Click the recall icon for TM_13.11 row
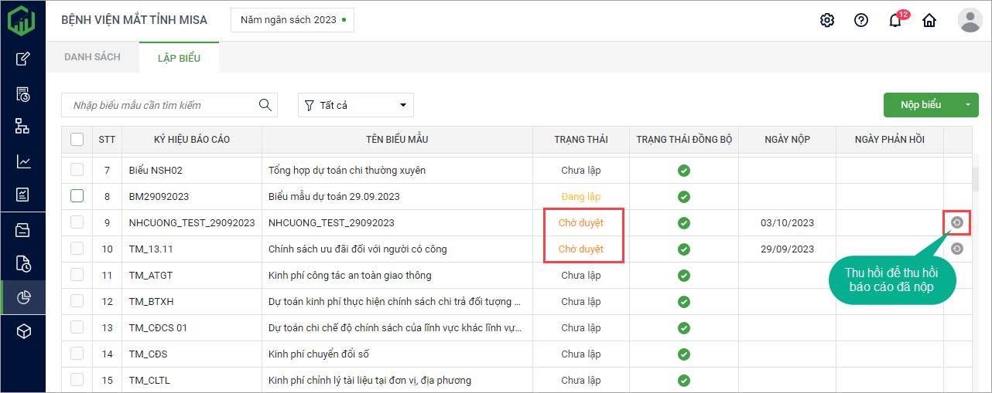 pyautogui.click(x=957, y=249)
